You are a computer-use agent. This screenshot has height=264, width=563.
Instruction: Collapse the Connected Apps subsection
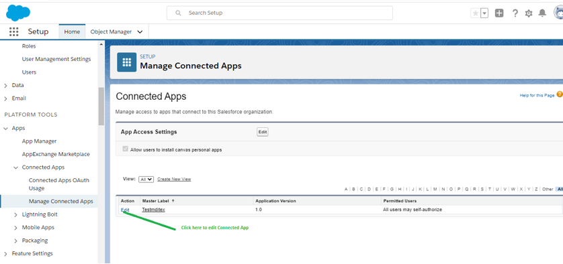[x=16, y=168]
